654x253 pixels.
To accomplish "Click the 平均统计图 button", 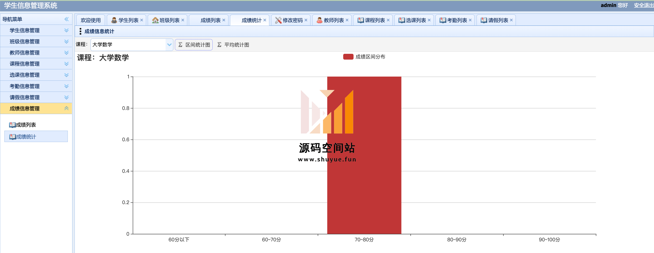I will point(233,45).
